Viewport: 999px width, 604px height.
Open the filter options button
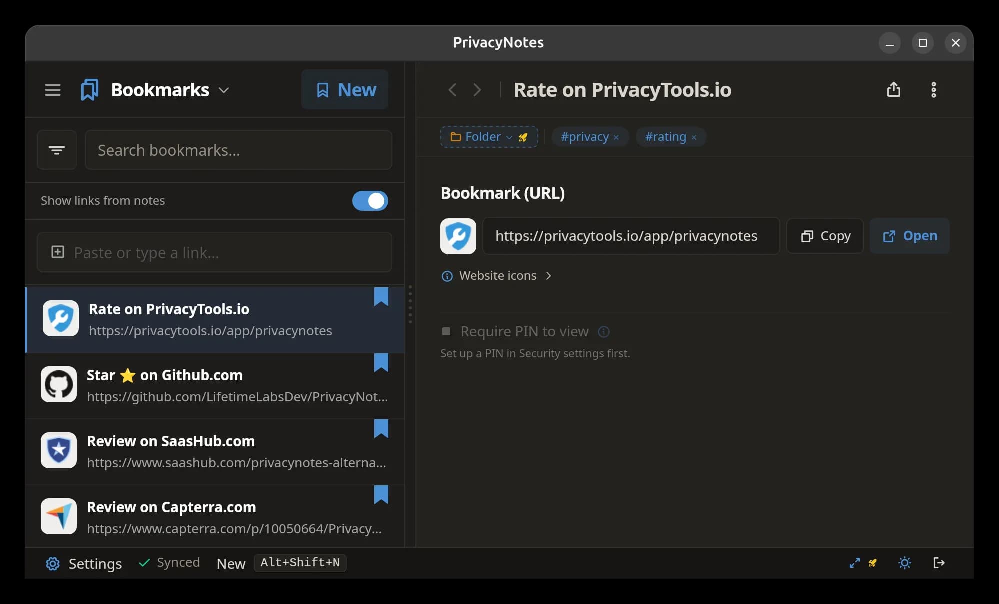click(x=57, y=150)
